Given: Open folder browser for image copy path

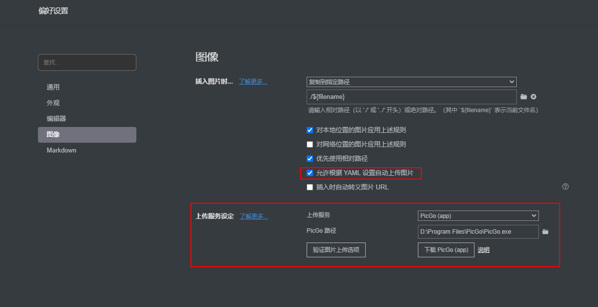Looking at the screenshot, I should pos(524,97).
